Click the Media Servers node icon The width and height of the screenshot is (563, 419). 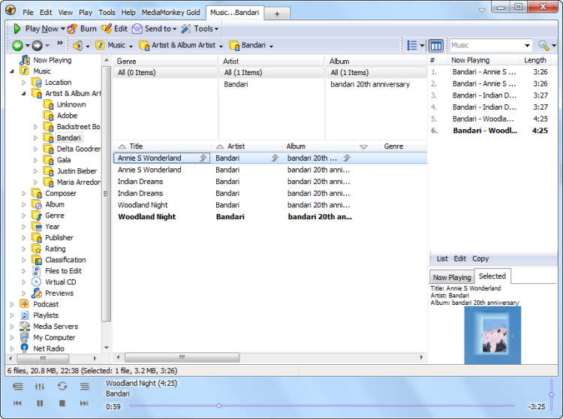coord(25,326)
